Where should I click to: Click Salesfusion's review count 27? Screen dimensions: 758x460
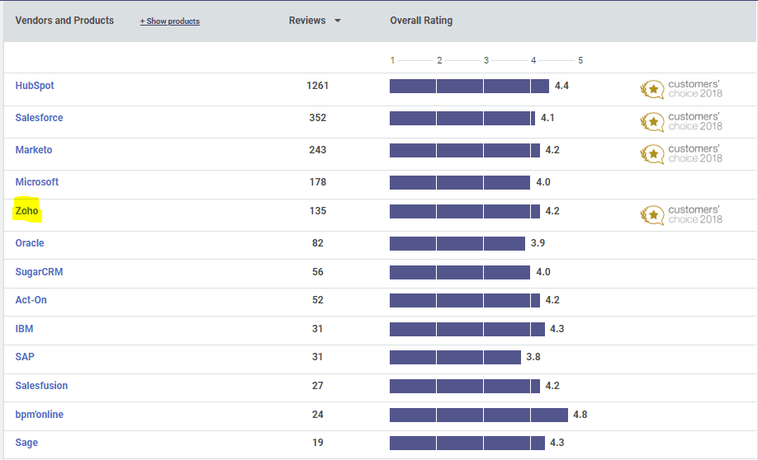pyautogui.click(x=318, y=386)
